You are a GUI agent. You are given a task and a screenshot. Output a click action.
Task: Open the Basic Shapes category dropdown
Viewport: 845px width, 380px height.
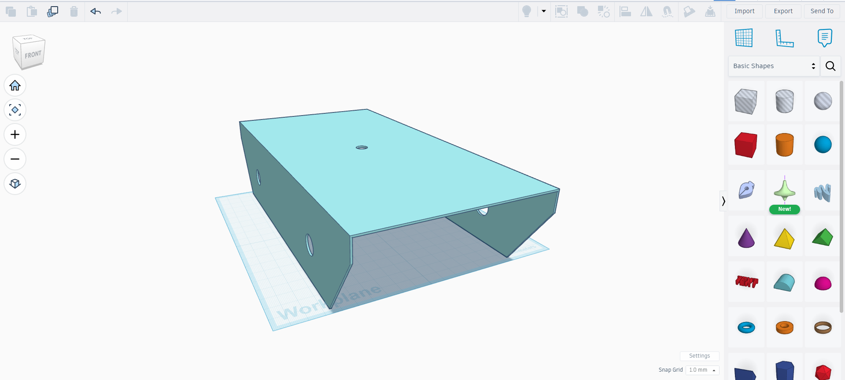(x=774, y=66)
